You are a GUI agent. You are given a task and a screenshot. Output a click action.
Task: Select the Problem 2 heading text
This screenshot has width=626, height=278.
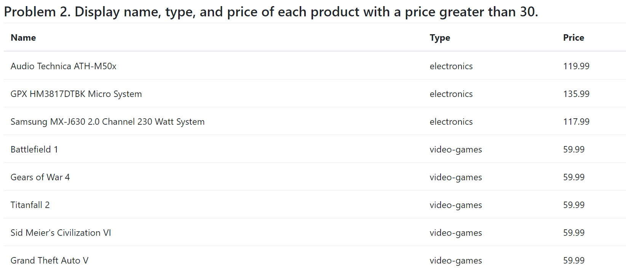pyautogui.click(x=271, y=12)
